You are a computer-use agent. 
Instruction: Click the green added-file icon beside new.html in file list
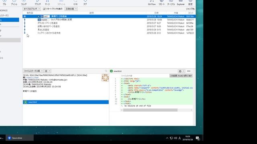tap(26, 102)
